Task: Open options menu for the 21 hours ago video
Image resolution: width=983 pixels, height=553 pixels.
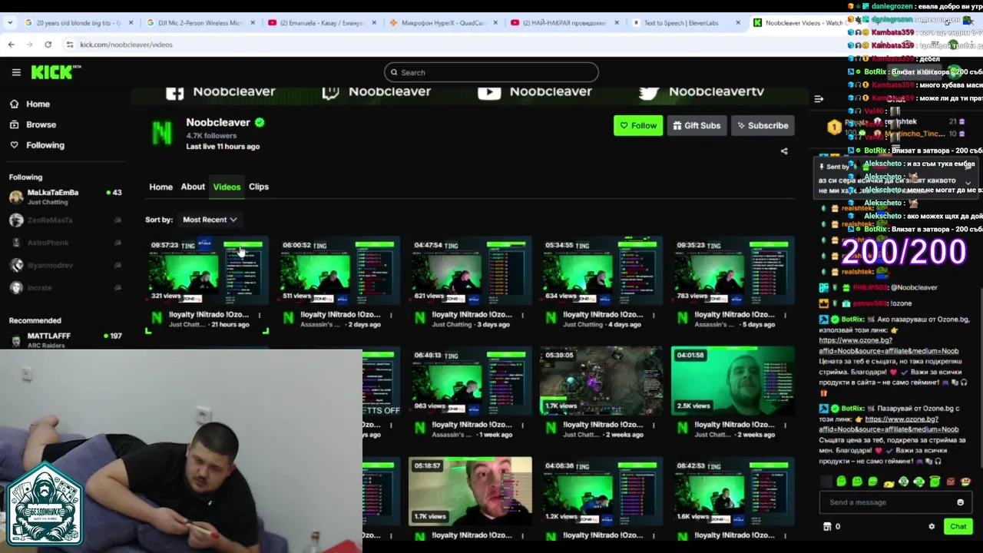Action: [259, 315]
